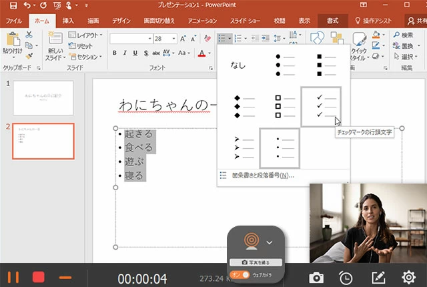
Task: Click the リセット button
Action: pos(80,46)
